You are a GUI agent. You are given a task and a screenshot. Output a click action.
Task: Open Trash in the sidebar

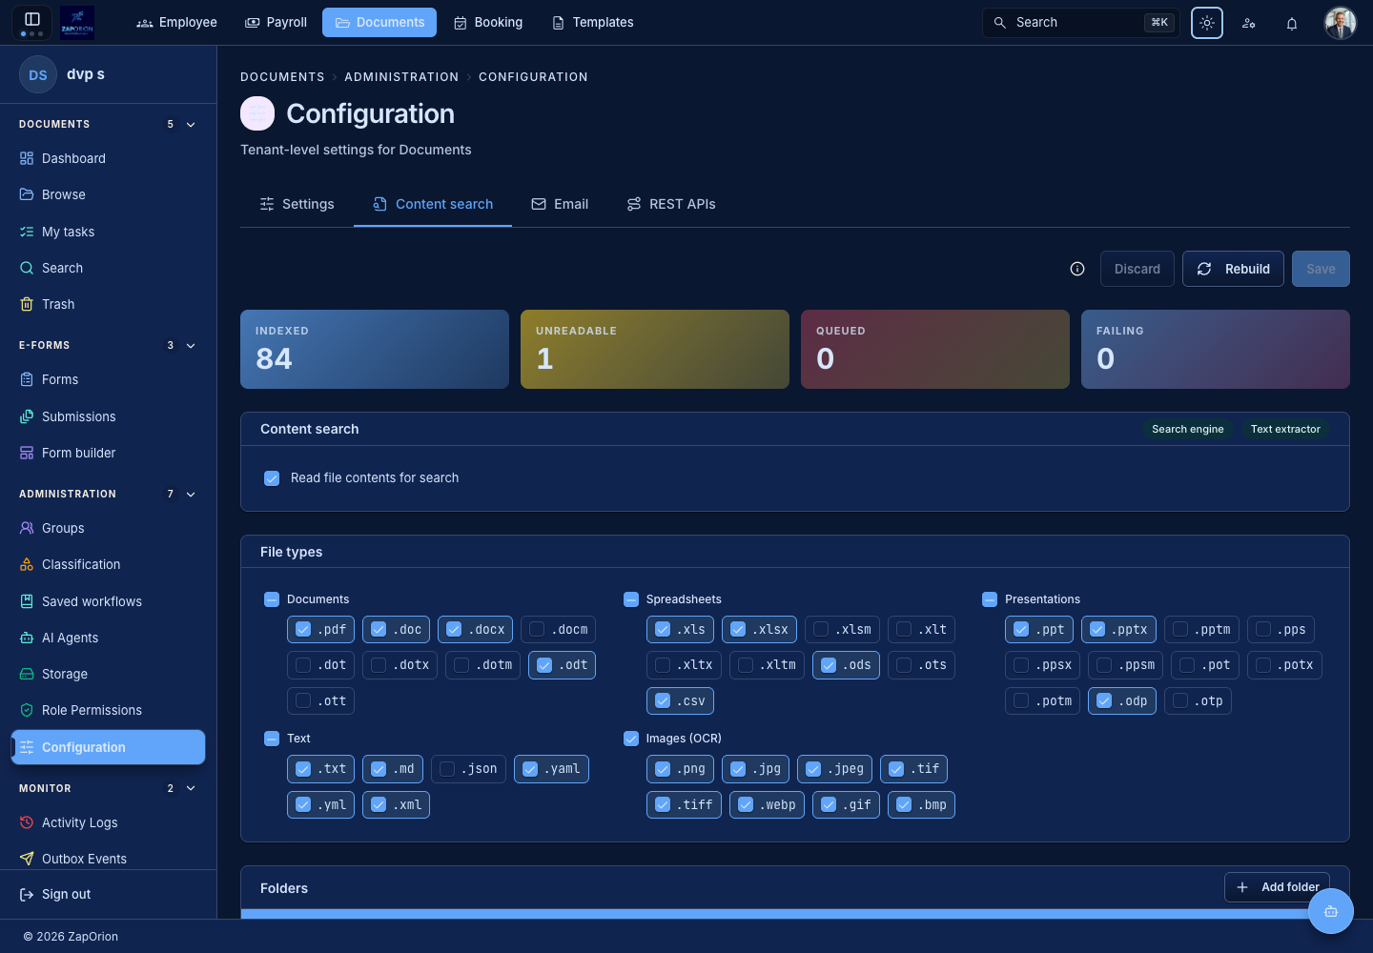point(108,304)
